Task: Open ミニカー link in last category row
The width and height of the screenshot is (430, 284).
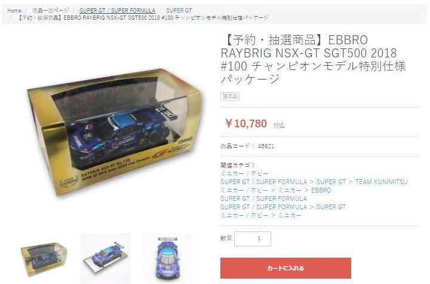Action: point(290,215)
